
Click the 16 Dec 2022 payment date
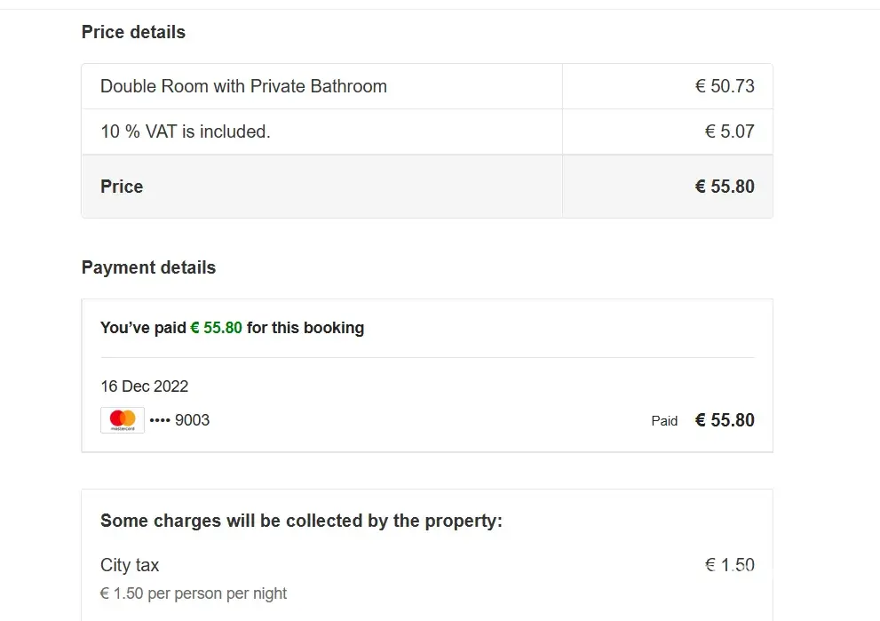(144, 386)
